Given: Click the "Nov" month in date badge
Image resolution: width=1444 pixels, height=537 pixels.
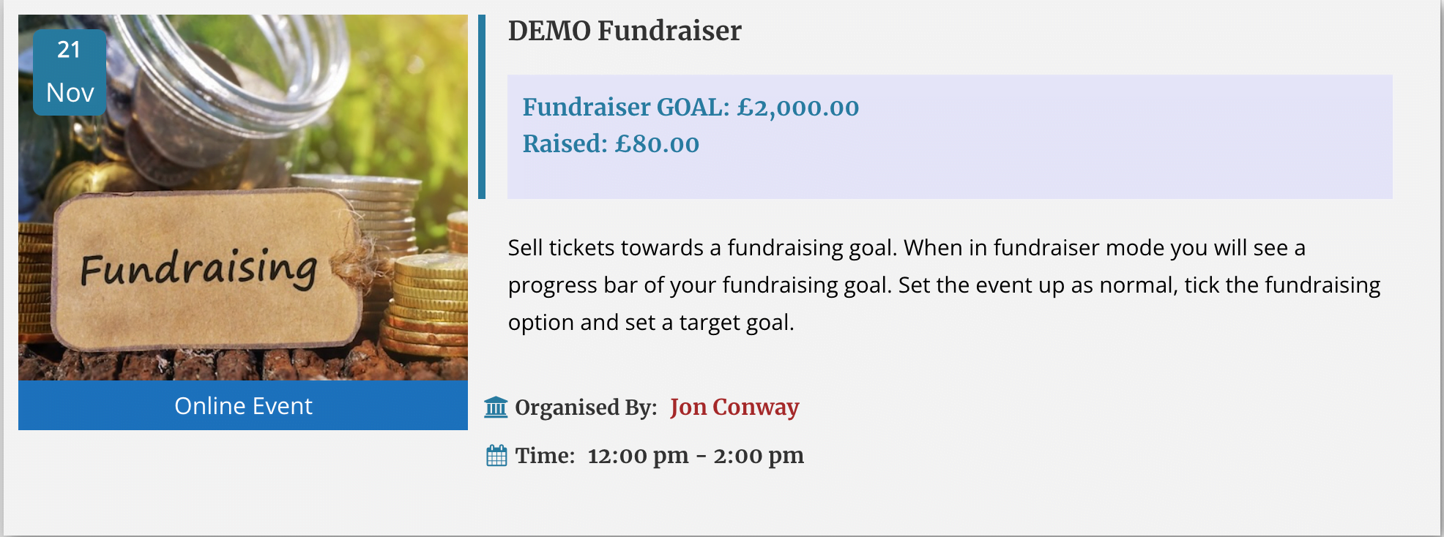Looking at the screenshot, I should (70, 93).
